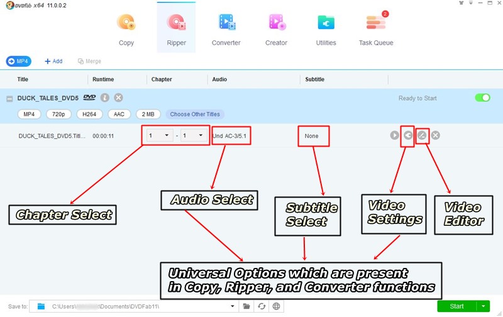Image resolution: width=503 pixels, height=317 pixels.
Task: Click the Title column header
Action: (x=23, y=79)
